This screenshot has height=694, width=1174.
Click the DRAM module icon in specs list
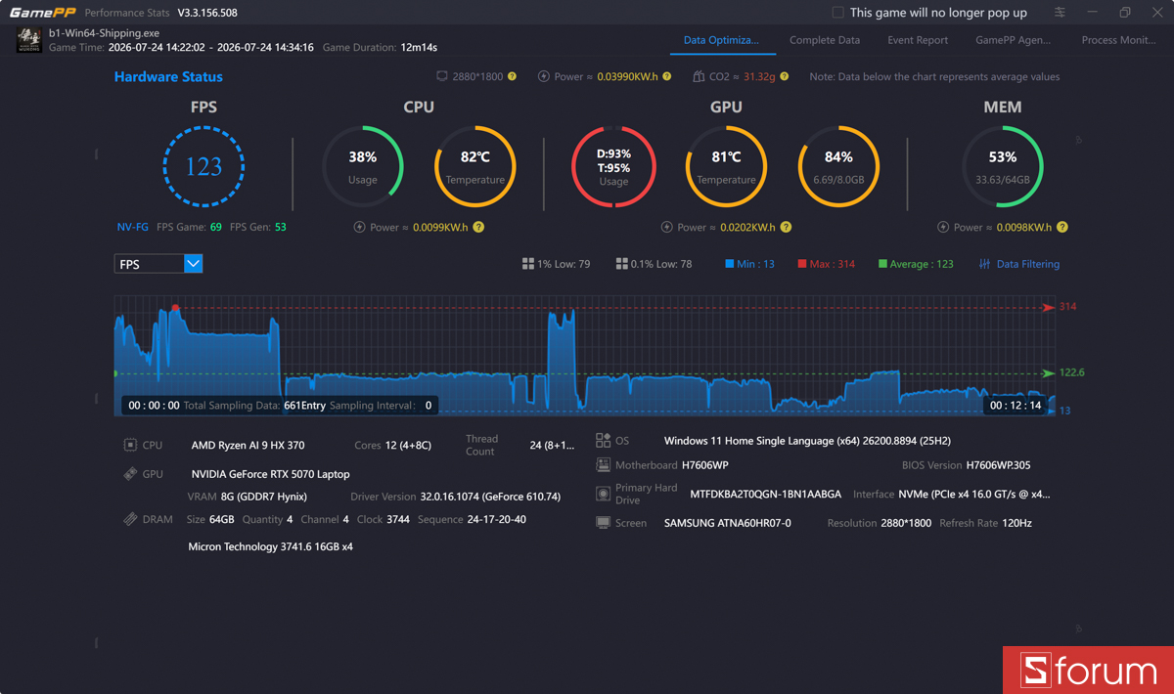click(x=130, y=519)
